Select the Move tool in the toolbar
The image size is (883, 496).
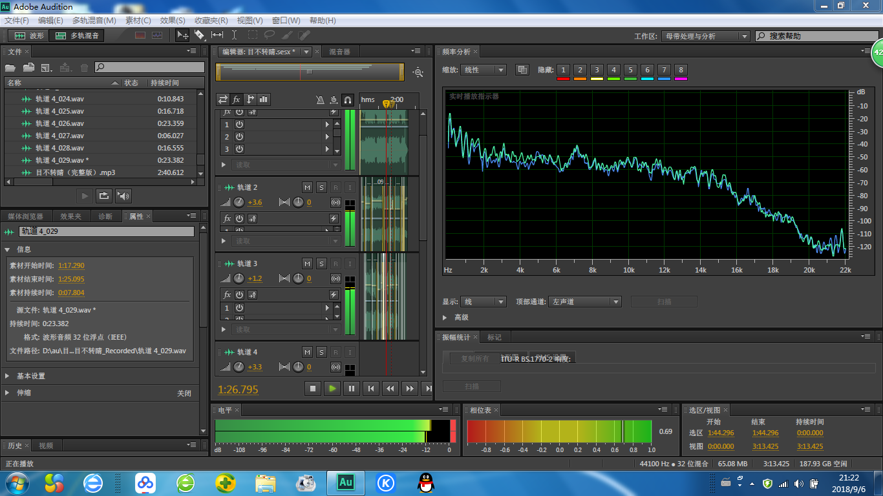click(x=183, y=36)
